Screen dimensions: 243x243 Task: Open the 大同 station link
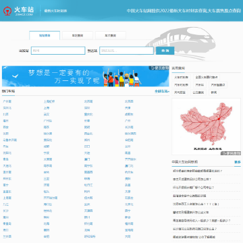(x=128, y=236)
